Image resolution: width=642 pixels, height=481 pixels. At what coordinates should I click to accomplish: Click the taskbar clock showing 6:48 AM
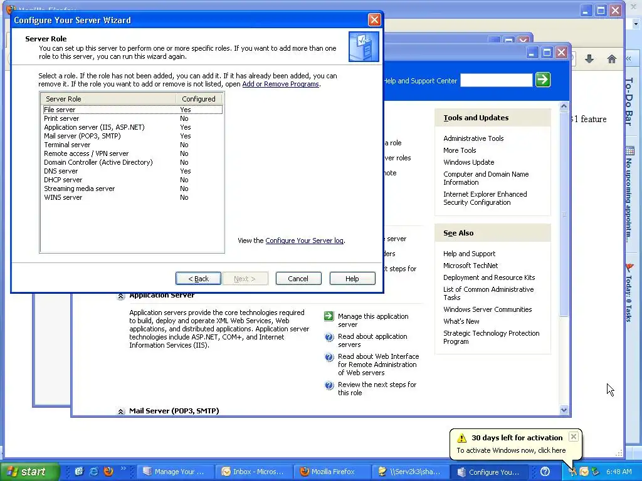coord(619,472)
